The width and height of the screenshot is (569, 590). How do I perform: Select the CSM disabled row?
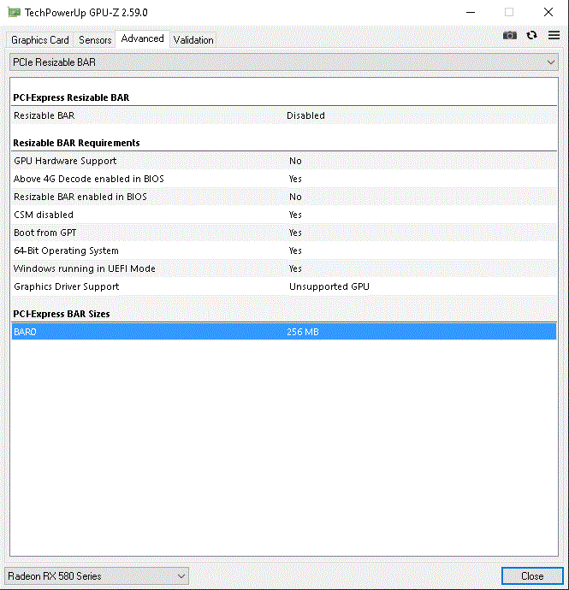pos(283,215)
